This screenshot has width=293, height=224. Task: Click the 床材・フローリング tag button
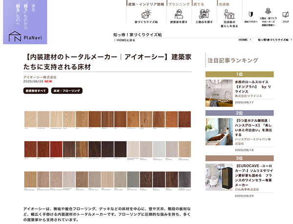click(x=67, y=91)
